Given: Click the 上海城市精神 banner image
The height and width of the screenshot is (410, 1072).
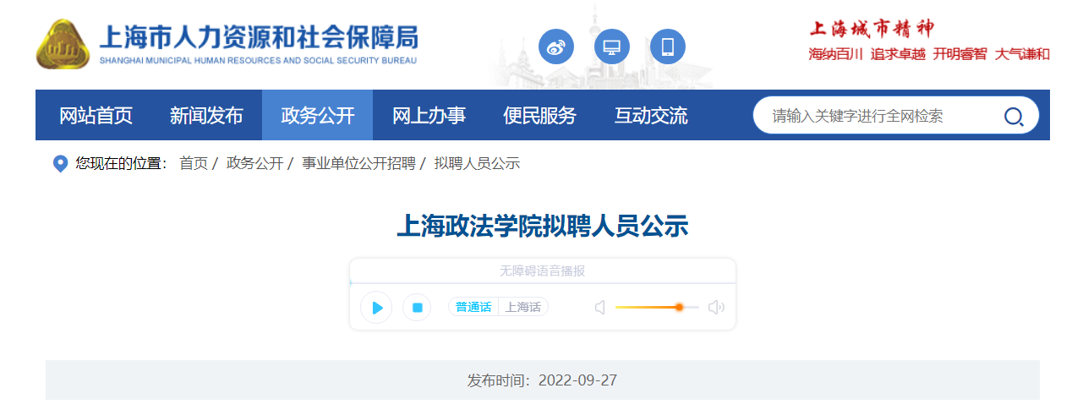Looking at the screenshot, I should point(929,41).
